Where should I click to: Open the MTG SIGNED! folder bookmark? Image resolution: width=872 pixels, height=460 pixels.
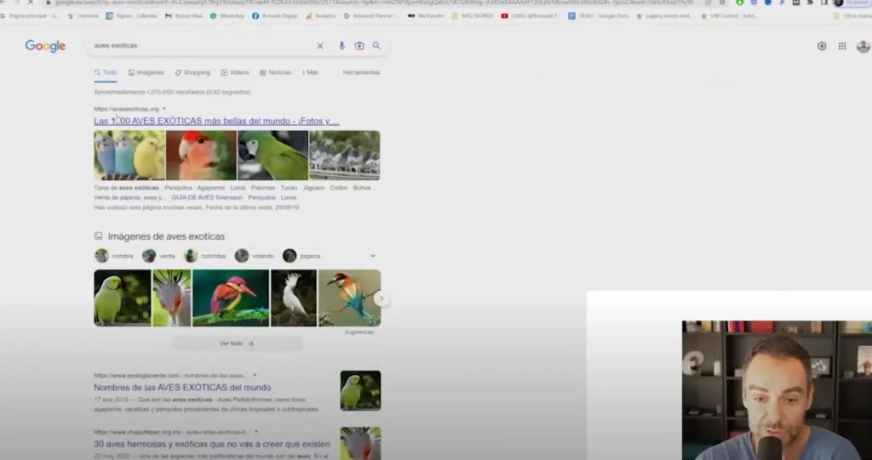(x=473, y=16)
